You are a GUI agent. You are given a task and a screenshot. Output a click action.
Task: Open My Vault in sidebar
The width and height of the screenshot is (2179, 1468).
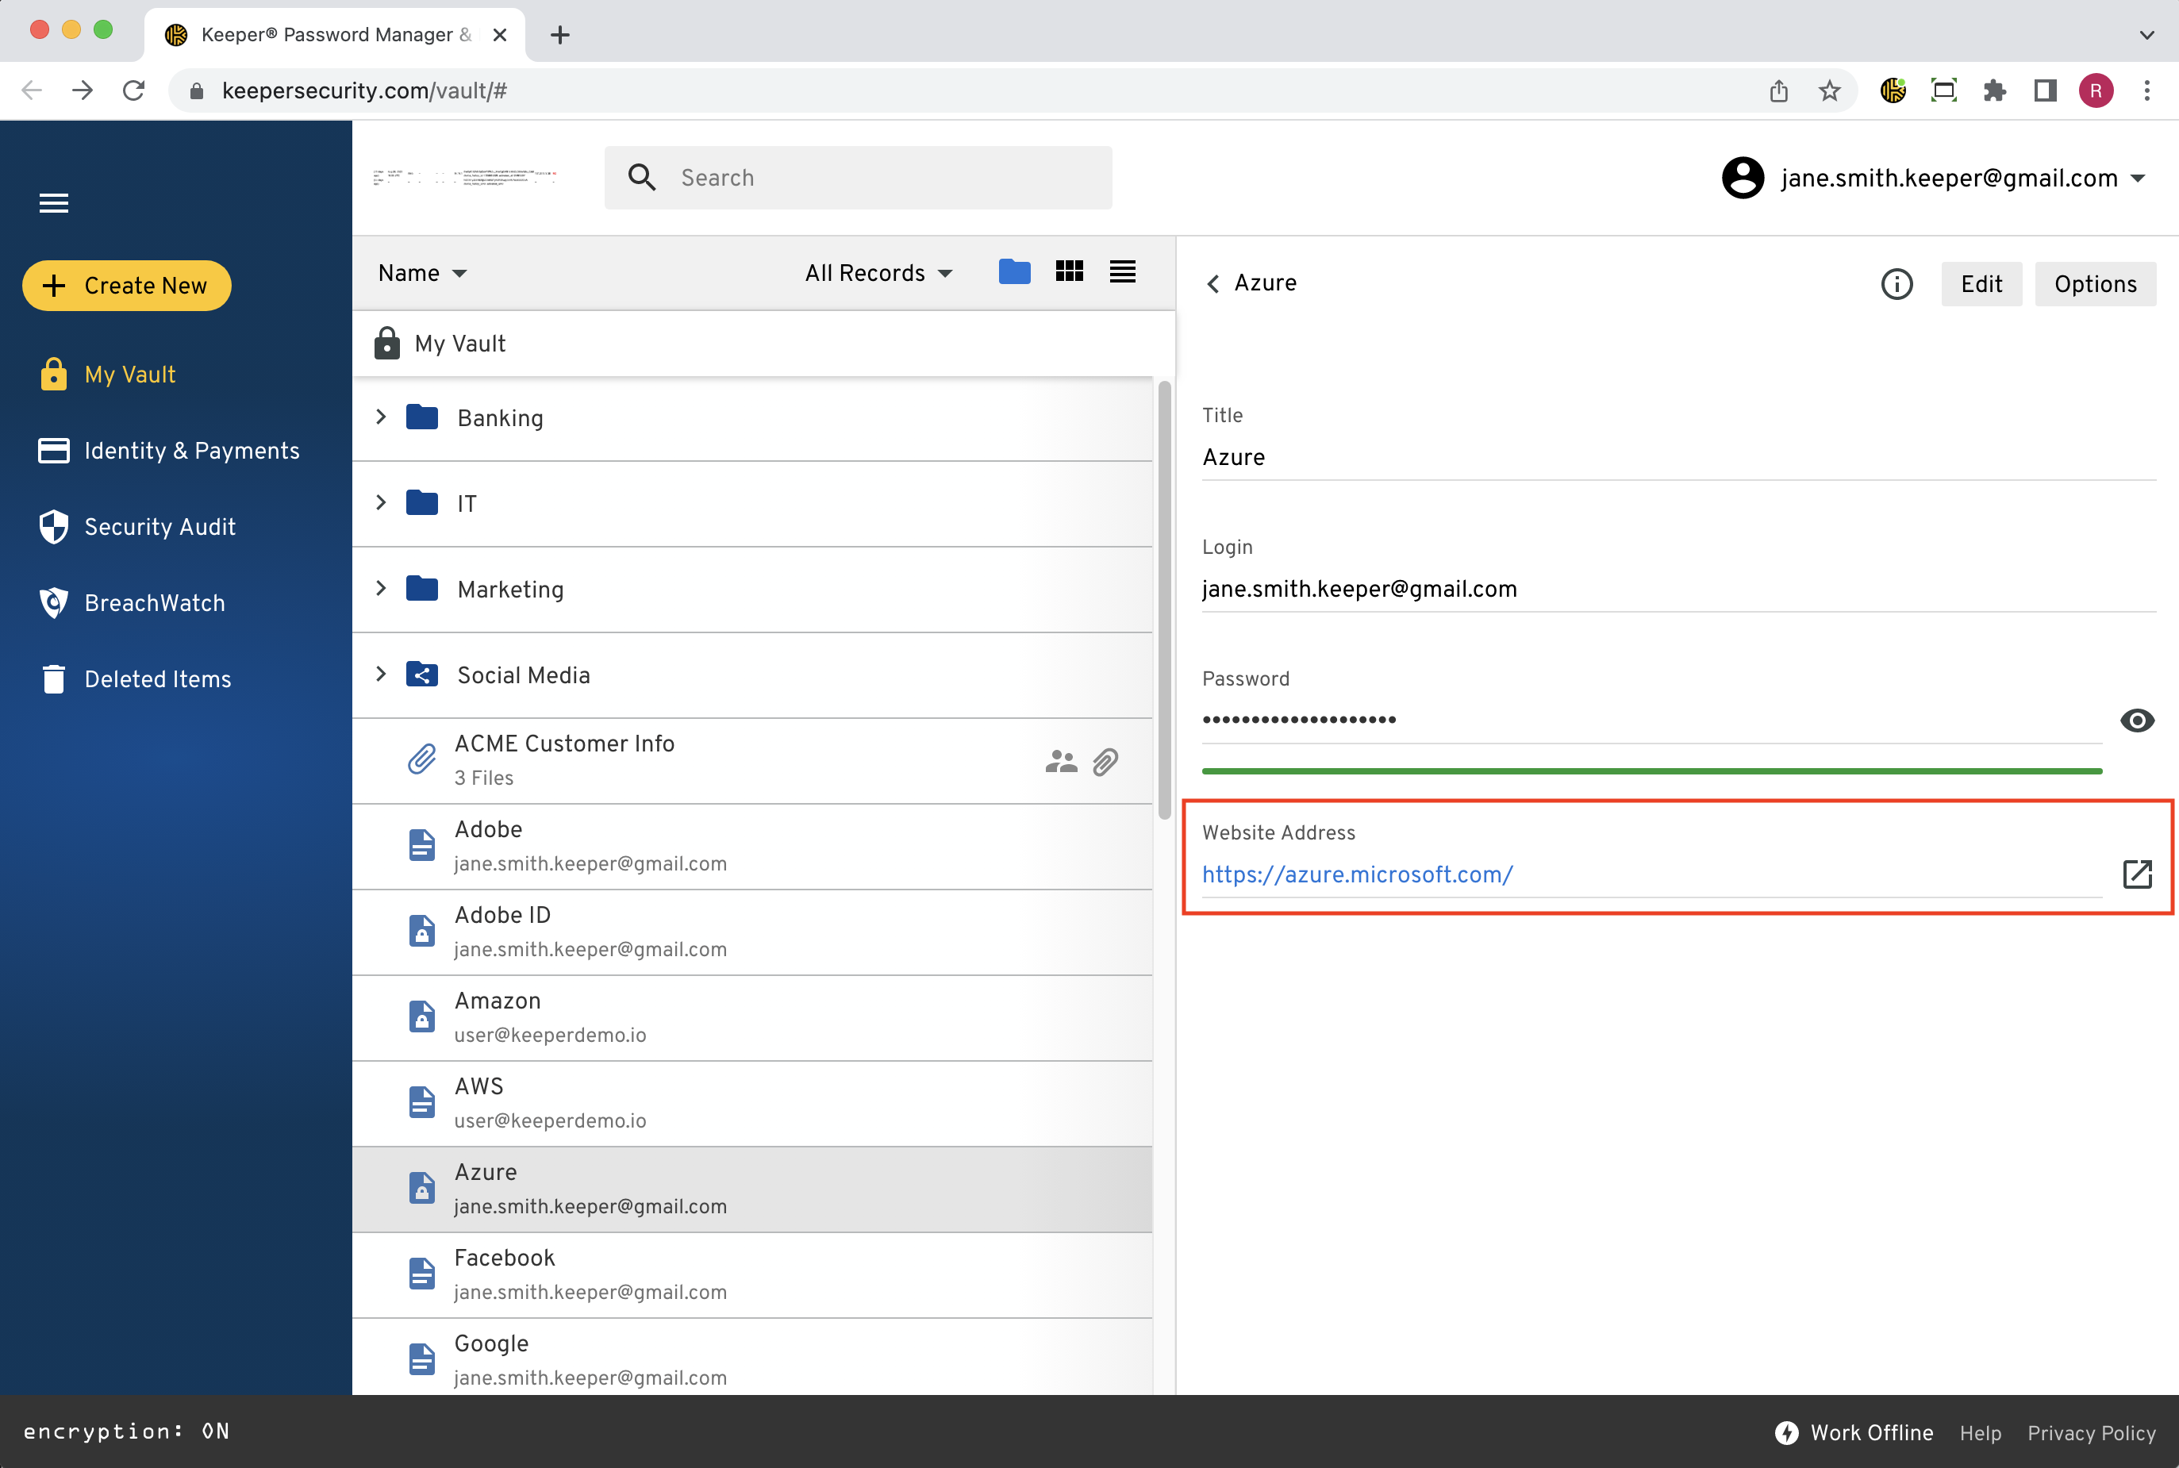[x=108, y=375]
